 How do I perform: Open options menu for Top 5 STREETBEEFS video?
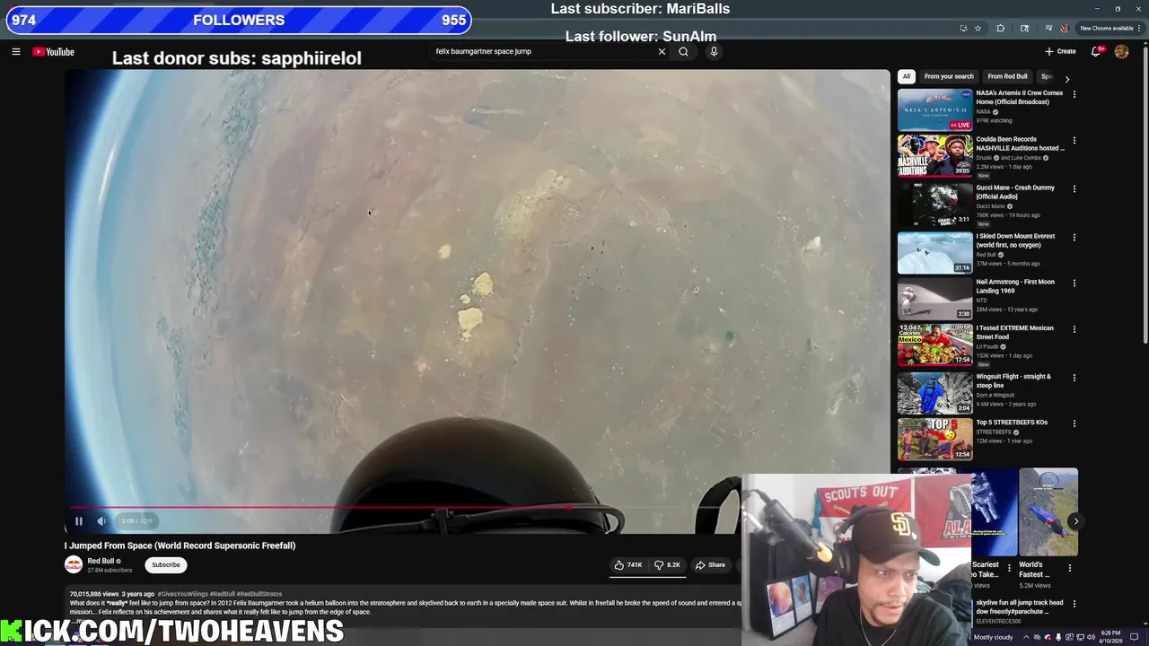click(x=1074, y=423)
